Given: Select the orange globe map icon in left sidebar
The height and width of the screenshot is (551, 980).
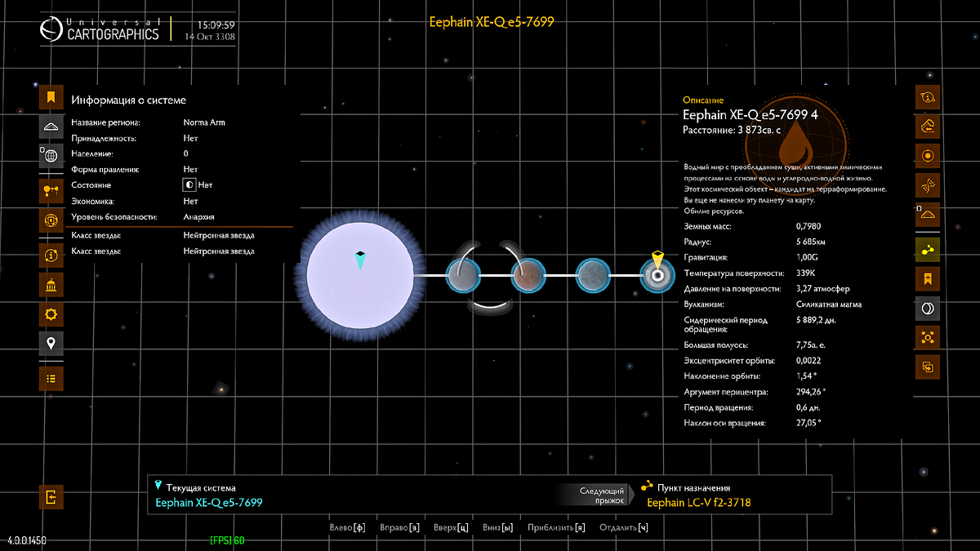Looking at the screenshot, I should (51, 220).
